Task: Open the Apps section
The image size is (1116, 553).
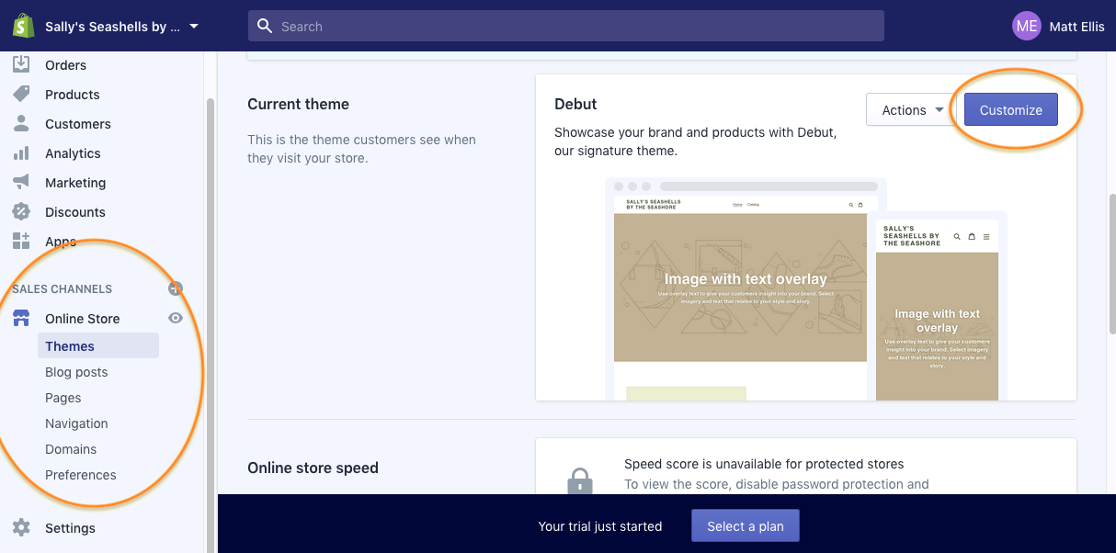Action: pos(61,242)
